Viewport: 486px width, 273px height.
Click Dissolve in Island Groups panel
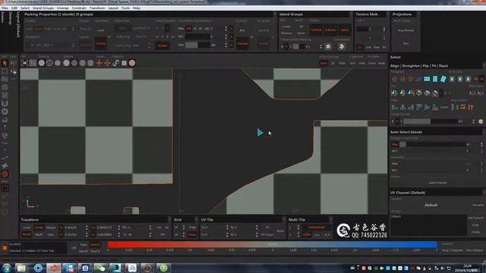[286, 33]
